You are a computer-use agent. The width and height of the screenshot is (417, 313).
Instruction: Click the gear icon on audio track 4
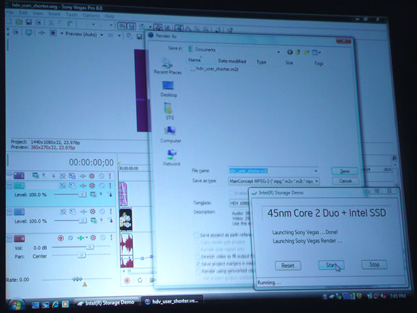tap(93, 237)
